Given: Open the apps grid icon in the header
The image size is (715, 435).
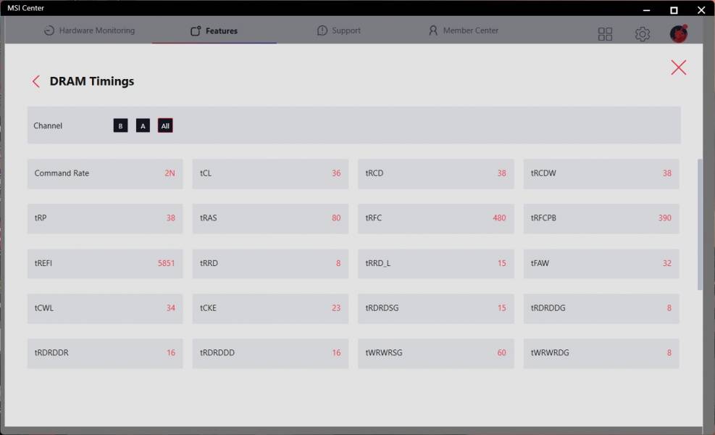Looking at the screenshot, I should tap(605, 34).
